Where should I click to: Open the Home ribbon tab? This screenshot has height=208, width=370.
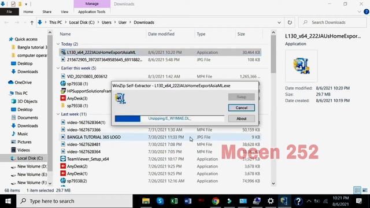[x=28, y=12]
